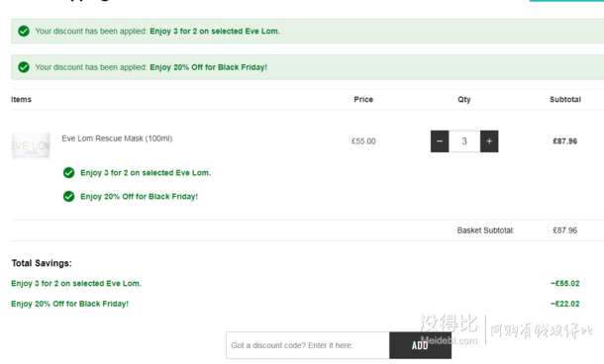604x364 pixels.
Task: Click green check icon in Black Friday banner
Action: click(x=24, y=67)
